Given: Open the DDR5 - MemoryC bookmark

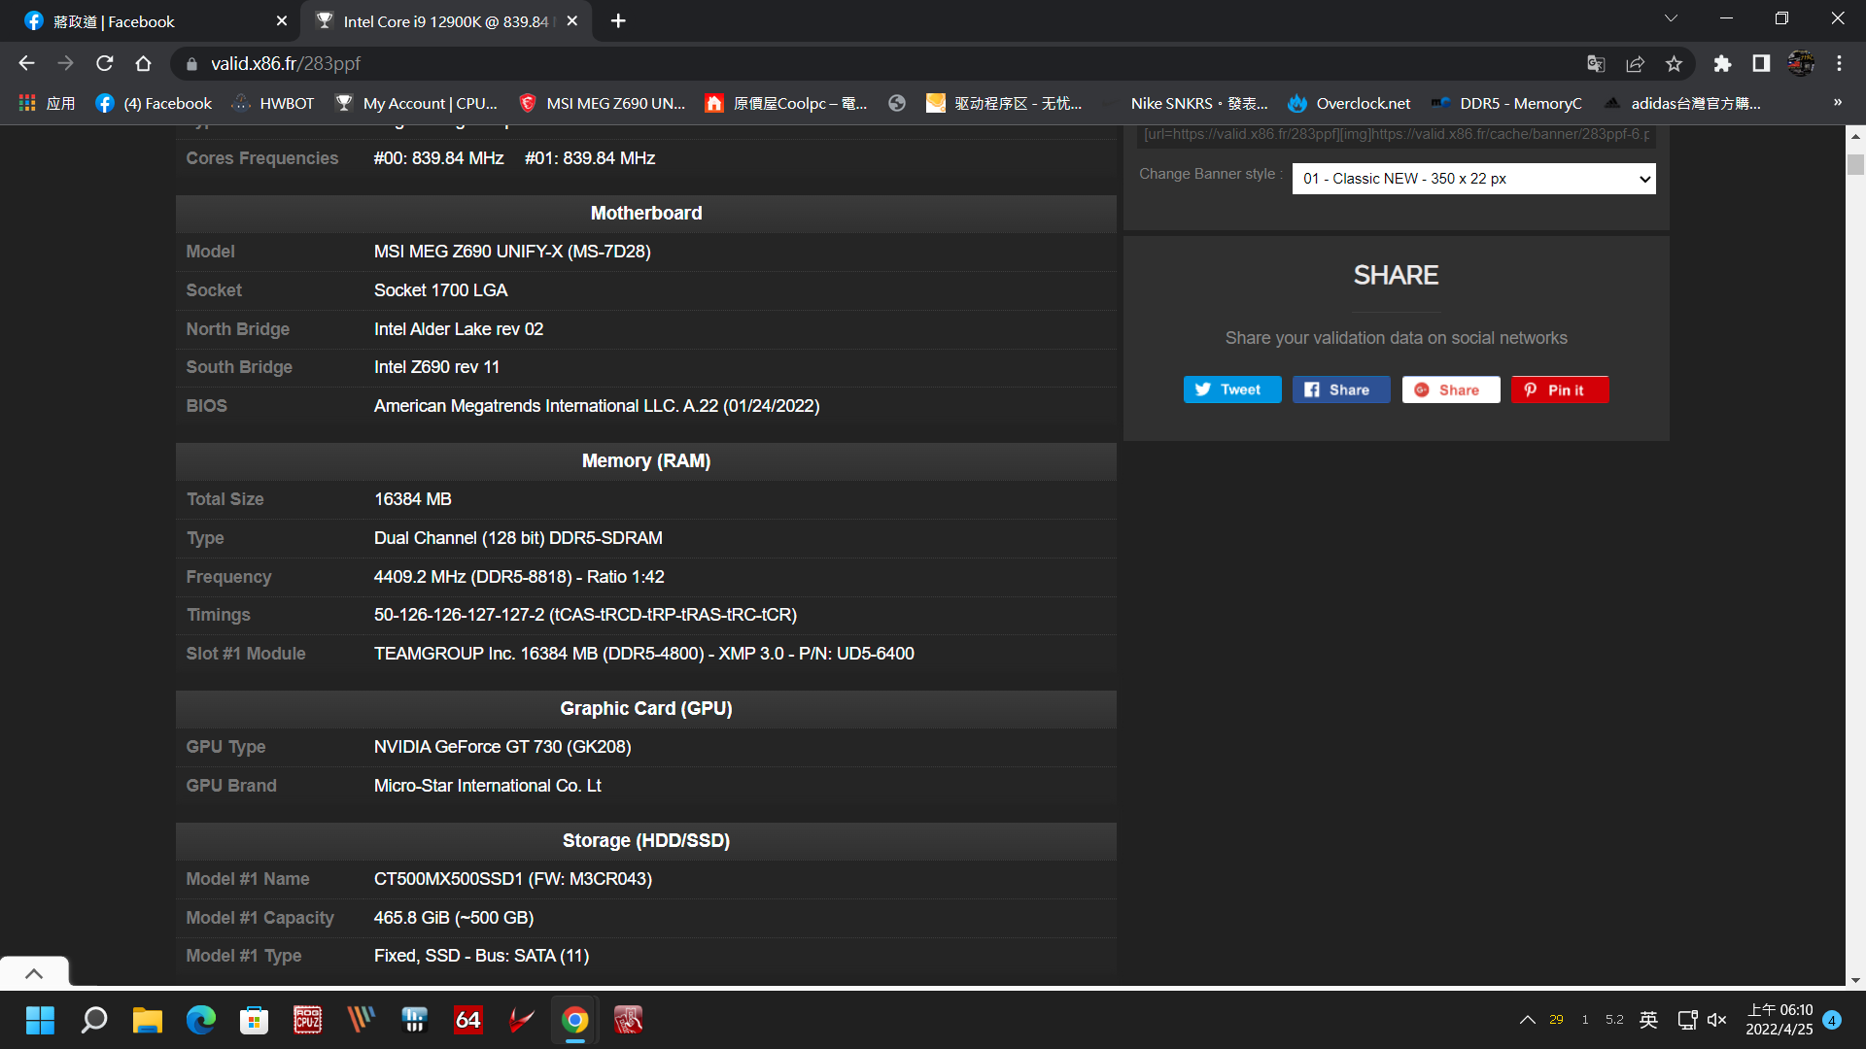Looking at the screenshot, I should [x=1505, y=103].
